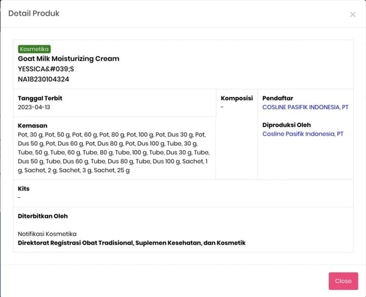Image resolution: width=366 pixels, height=297 pixels.
Task: Click the packaging list text under Kemasan
Action: point(113,152)
